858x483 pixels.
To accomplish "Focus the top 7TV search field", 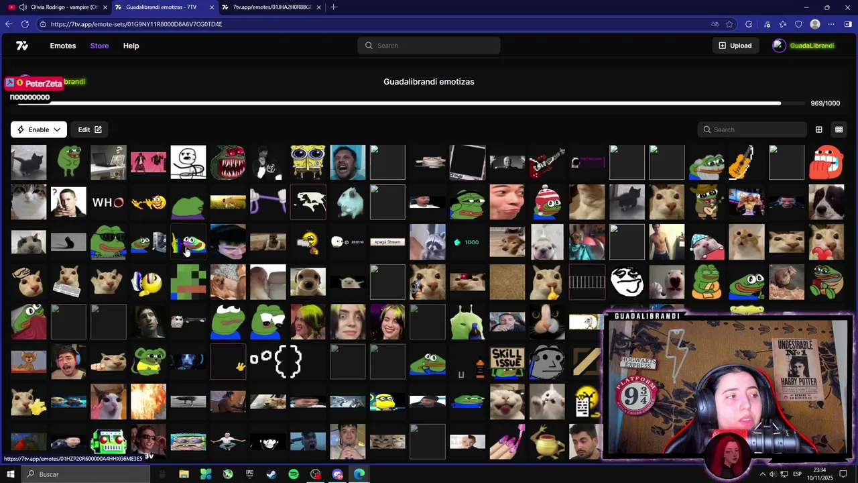I will [429, 46].
